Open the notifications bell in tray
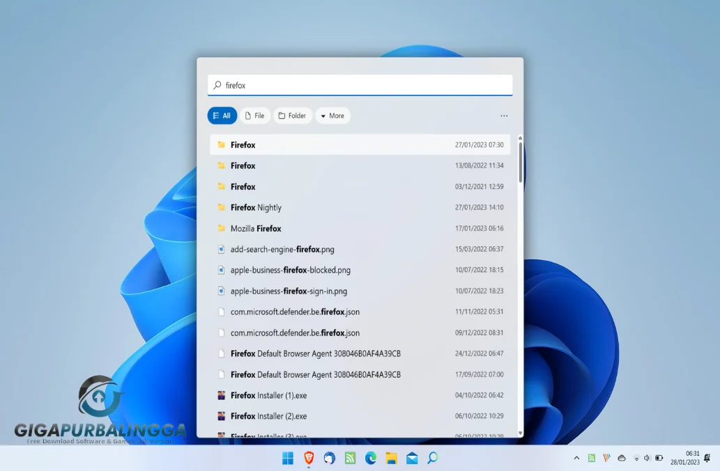720x471 pixels. (x=707, y=458)
